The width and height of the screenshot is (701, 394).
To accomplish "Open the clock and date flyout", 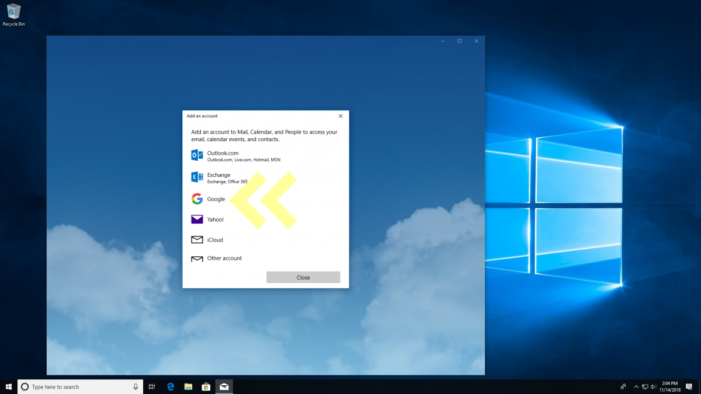I will pos(670,386).
